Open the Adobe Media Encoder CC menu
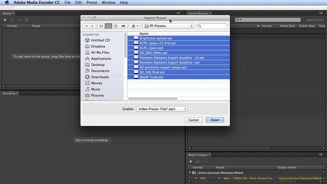327x184 pixels. (37, 3)
